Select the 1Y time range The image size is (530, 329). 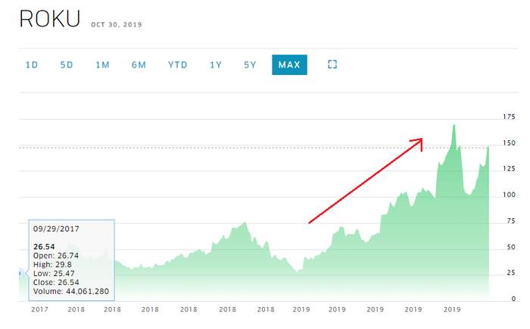pos(216,64)
